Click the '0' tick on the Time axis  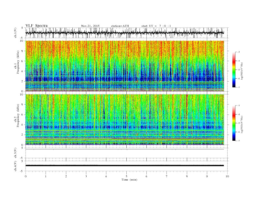tap(26, 176)
